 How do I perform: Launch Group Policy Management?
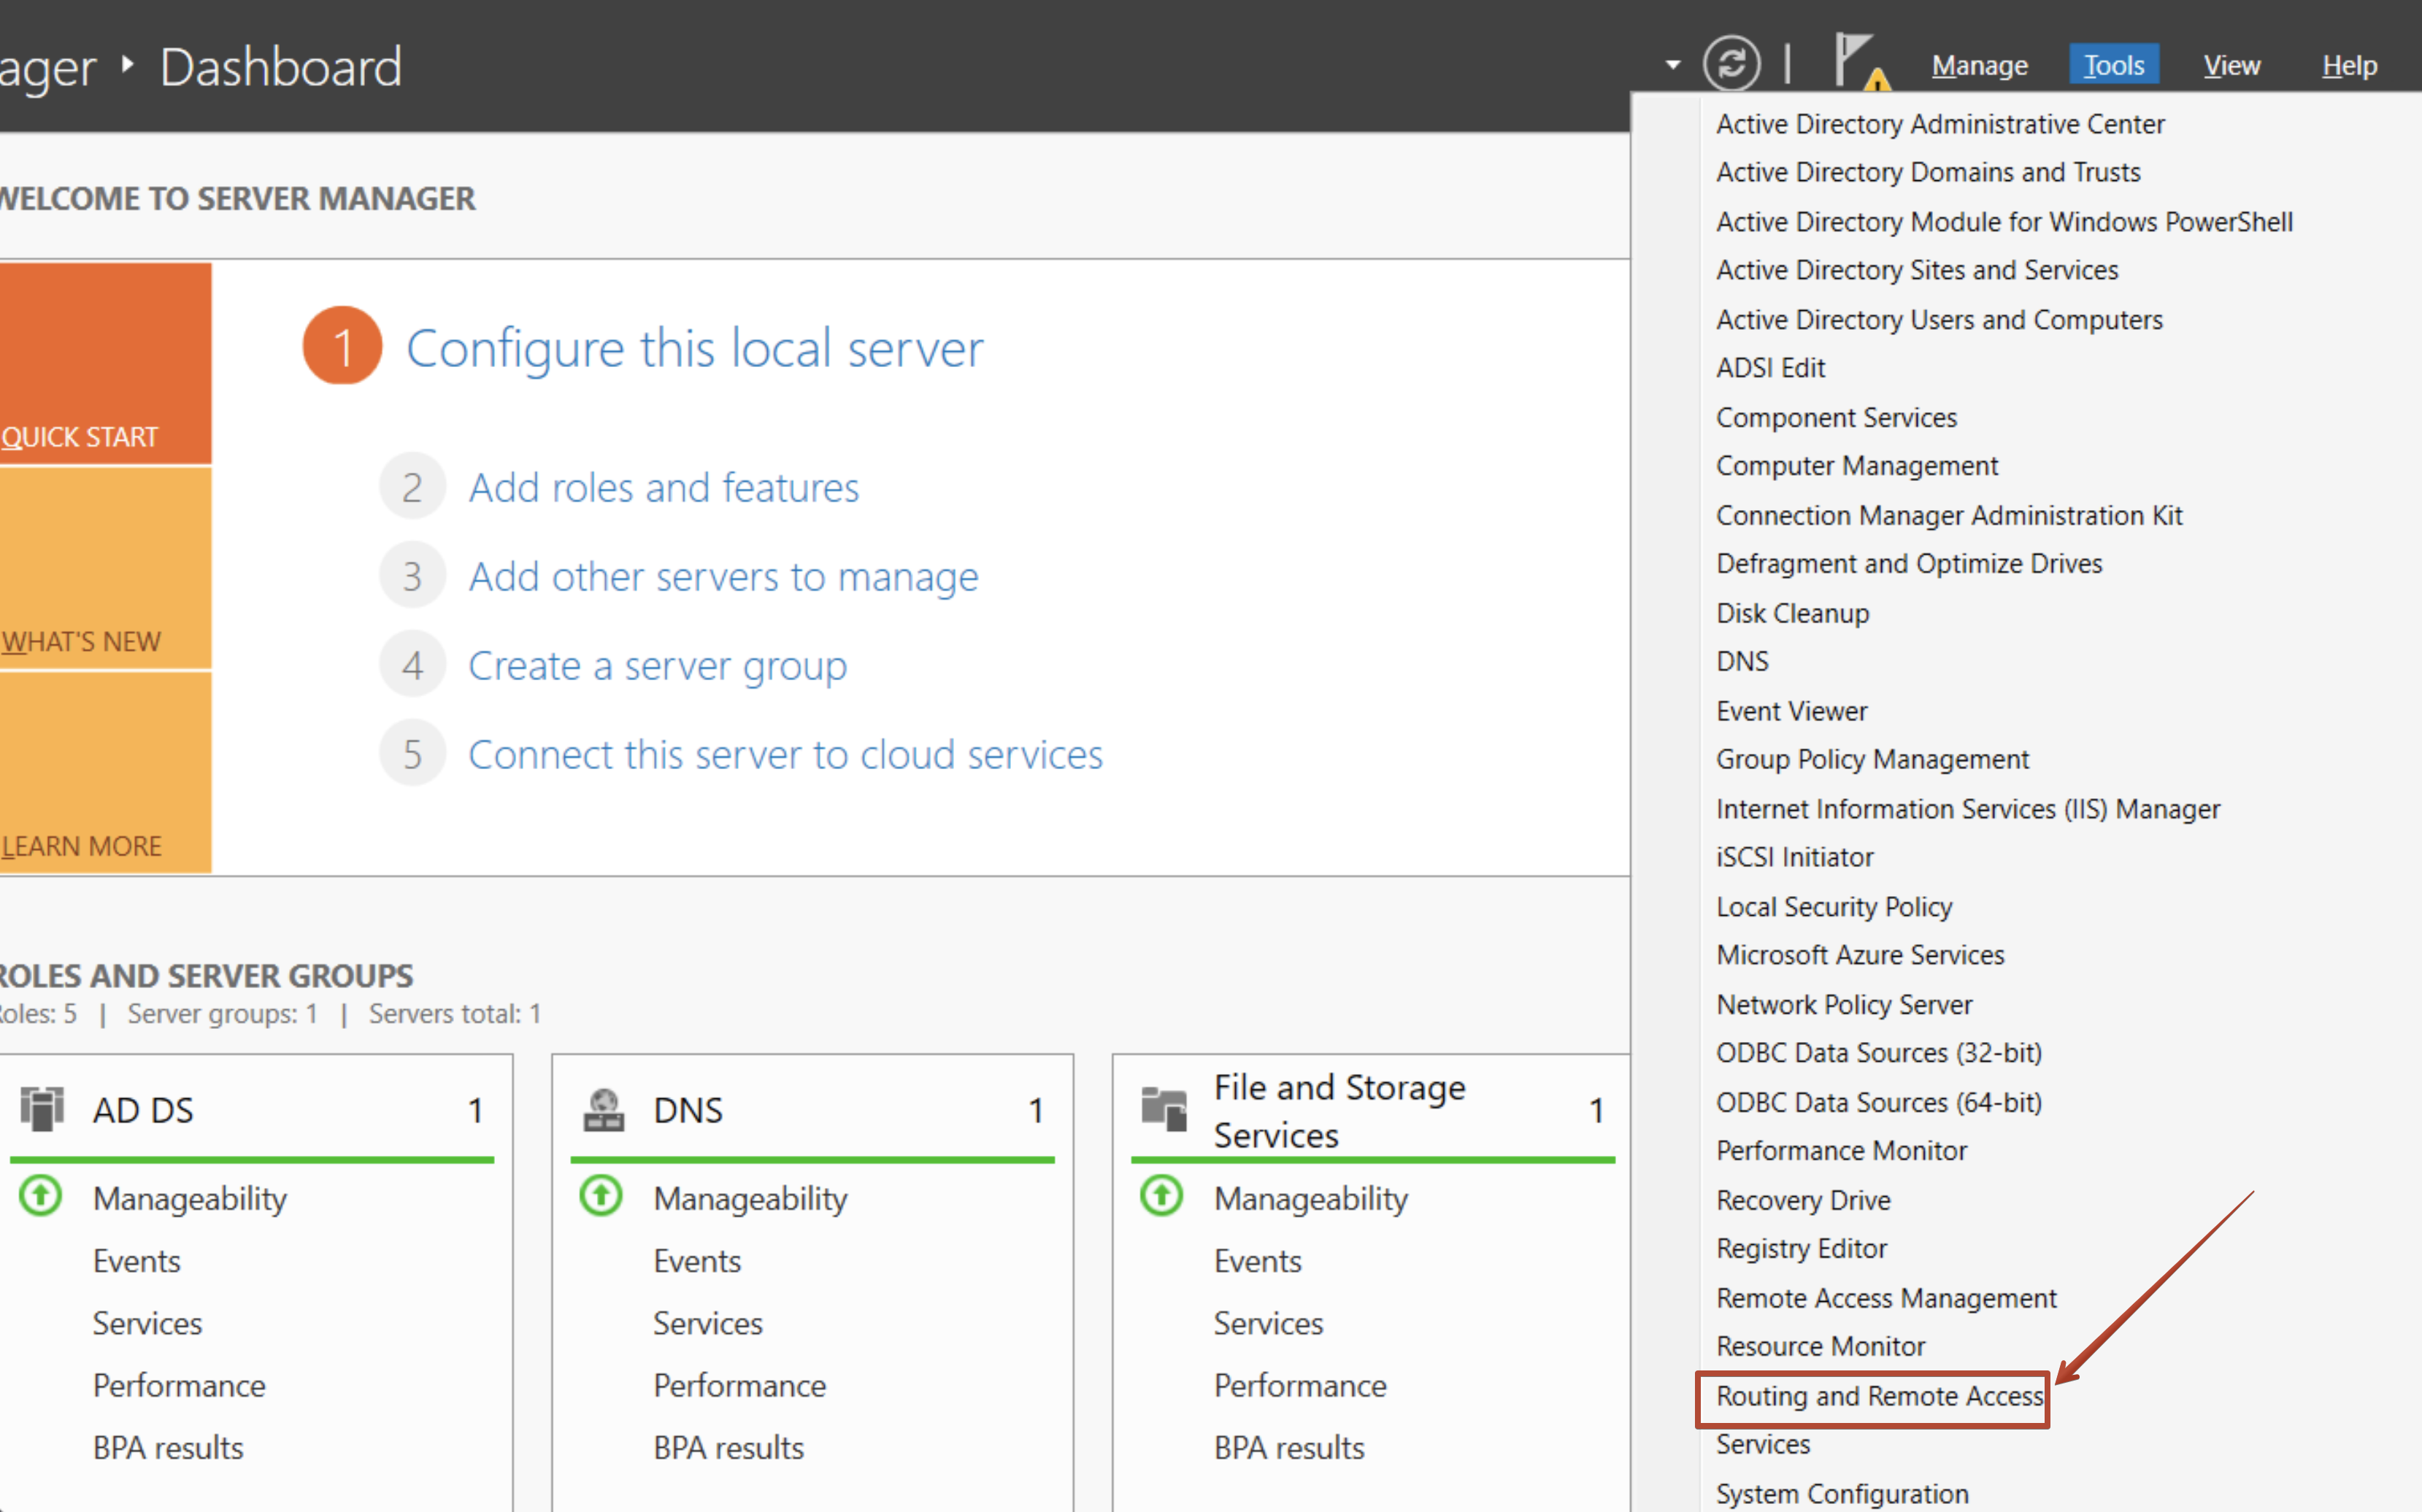pos(1872,759)
